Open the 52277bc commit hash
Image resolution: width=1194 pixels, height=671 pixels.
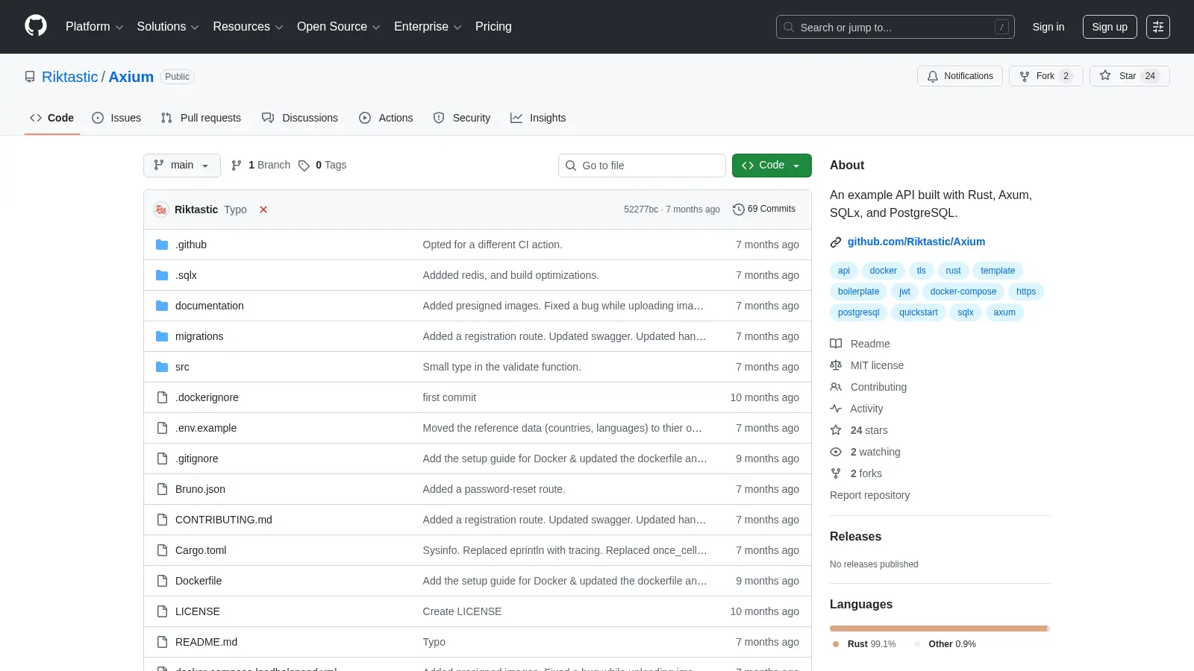(641, 210)
